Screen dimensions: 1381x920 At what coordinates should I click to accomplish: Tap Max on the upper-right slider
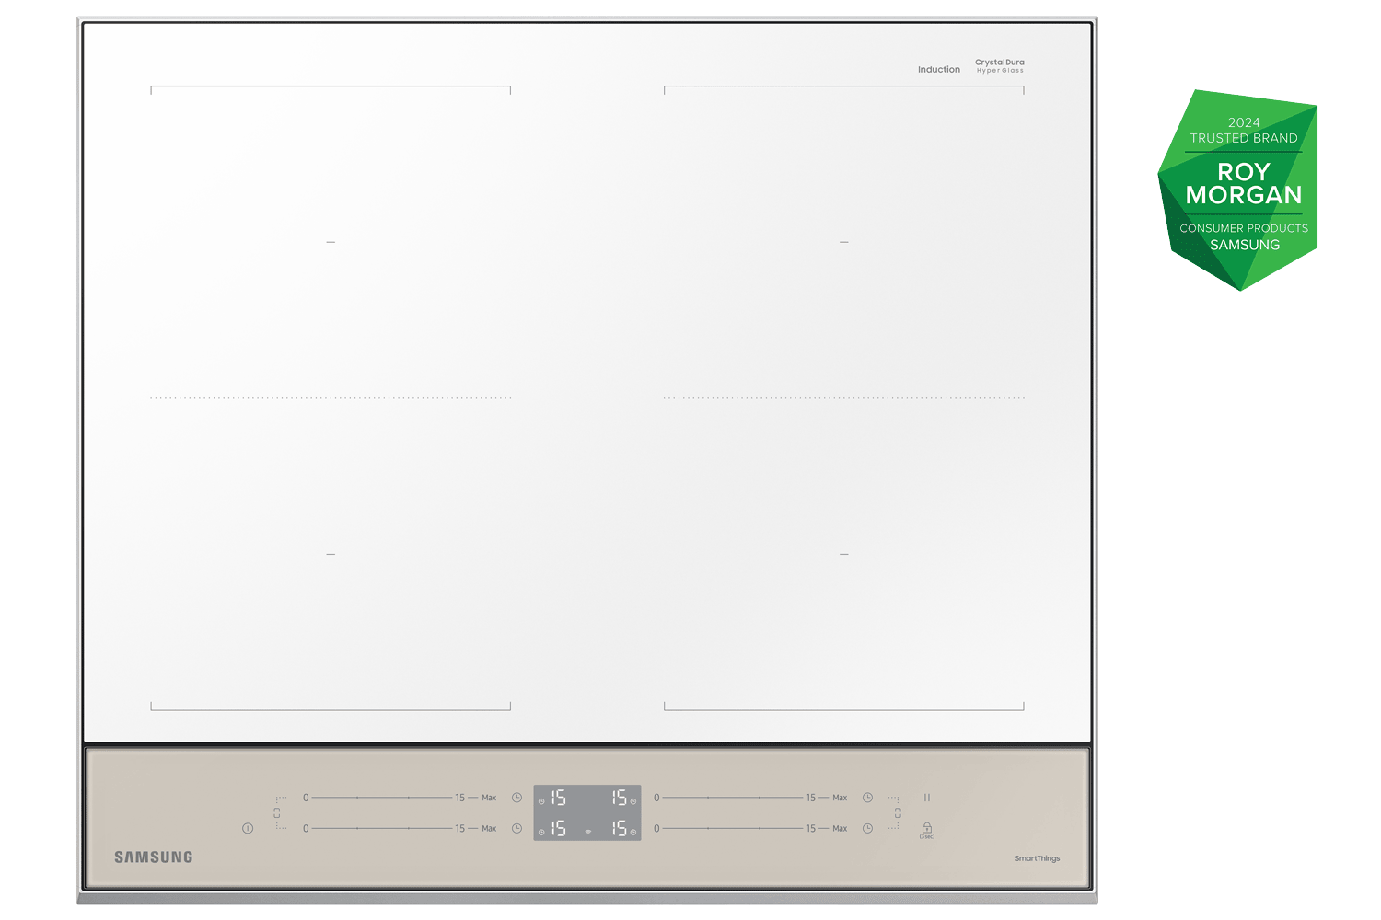point(840,798)
